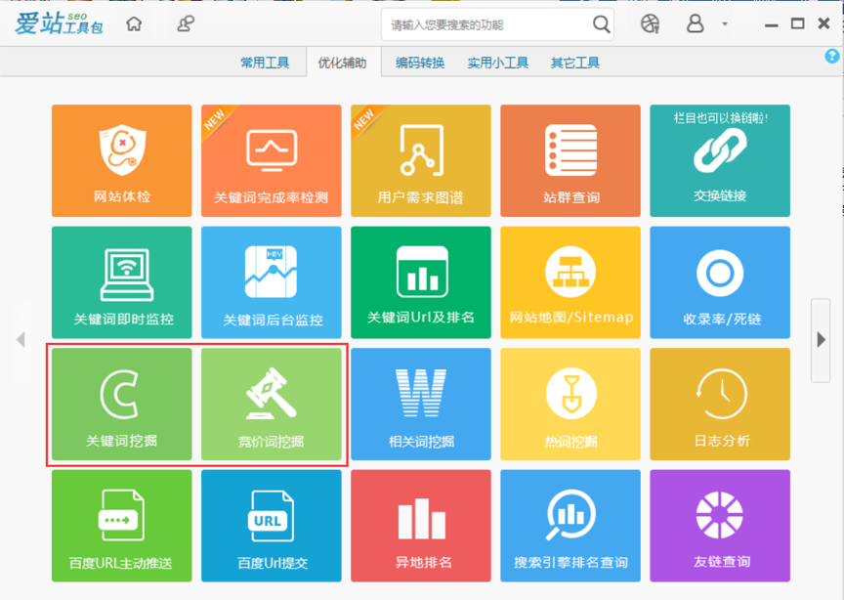844x600 pixels.
Task: Open 搜索引擎排名查询 tool
Action: 570,526
